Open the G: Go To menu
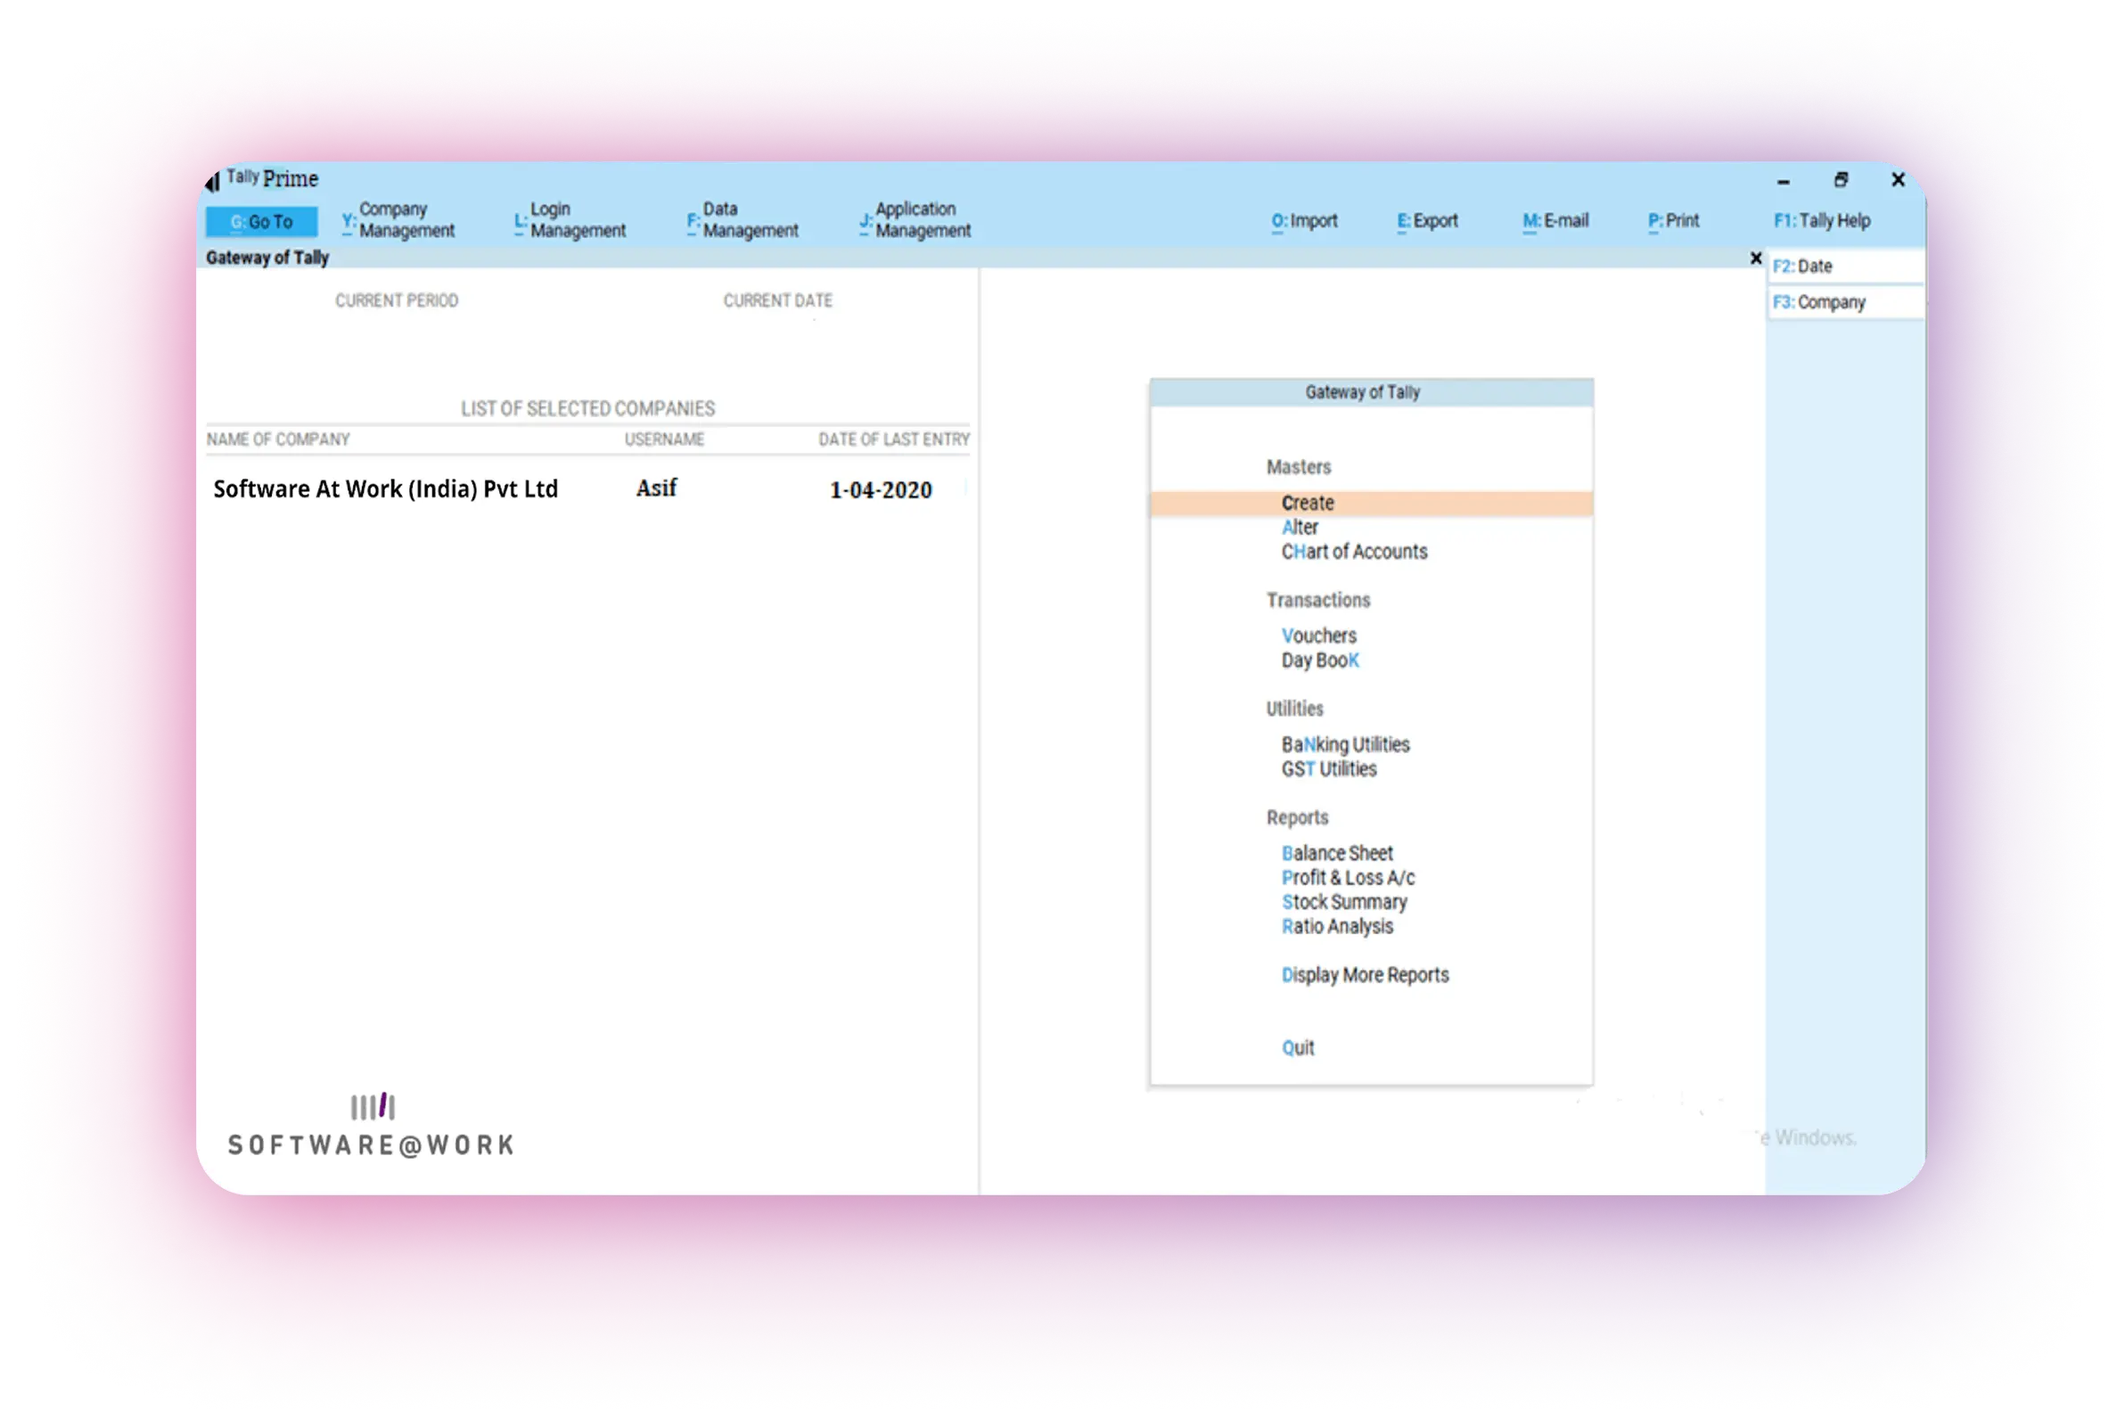This screenshot has height=1427, width=2125. click(x=261, y=221)
